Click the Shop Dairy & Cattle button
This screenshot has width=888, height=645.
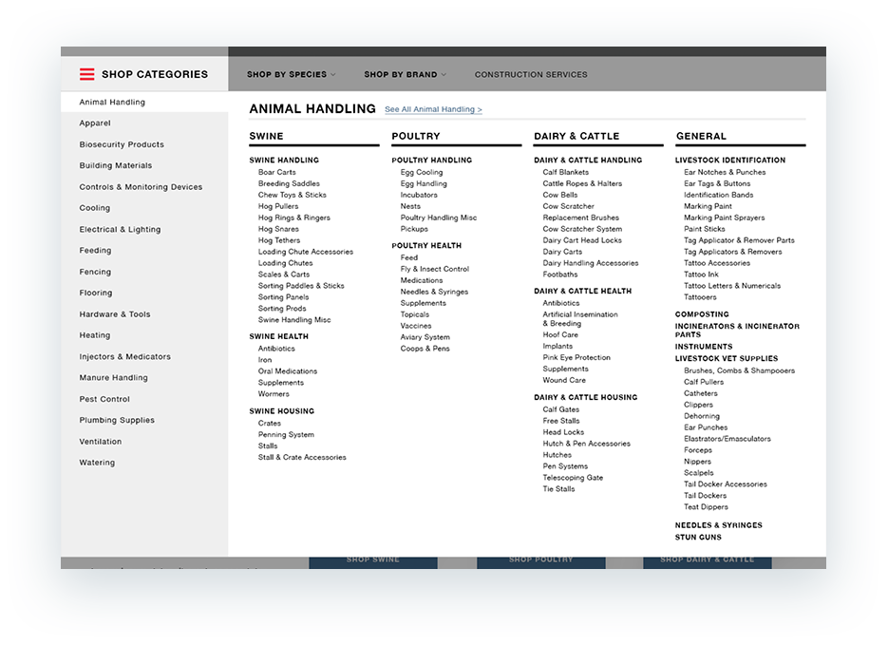point(709,560)
